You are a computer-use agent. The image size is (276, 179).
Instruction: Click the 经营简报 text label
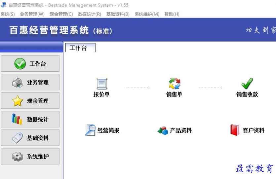pyautogui.click(x=108, y=130)
